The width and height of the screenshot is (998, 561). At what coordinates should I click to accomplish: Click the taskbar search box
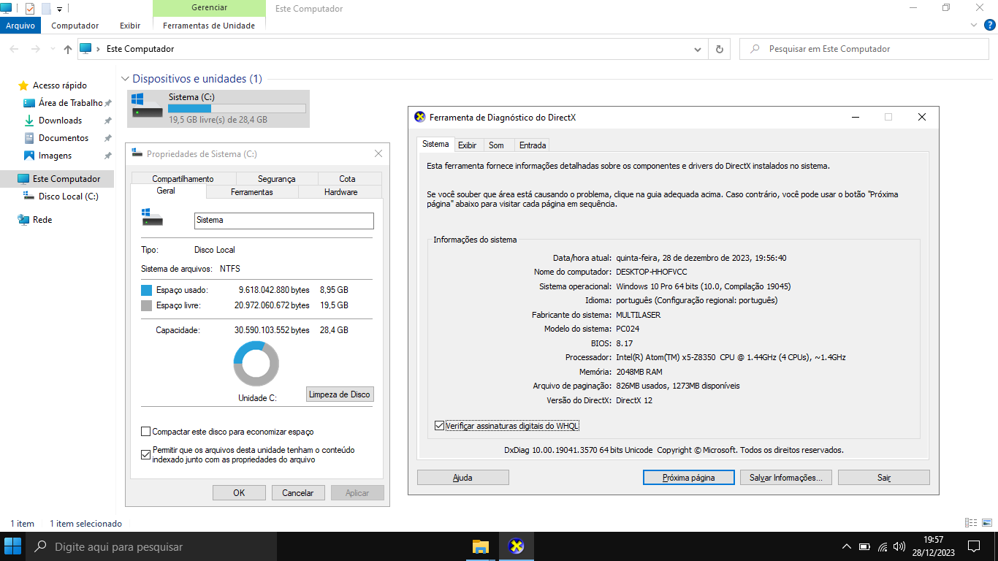pos(151,546)
